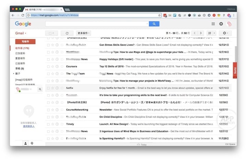Go to the newer messages page arrow
The height and width of the screenshot is (160, 247).
tap(195, 33)
